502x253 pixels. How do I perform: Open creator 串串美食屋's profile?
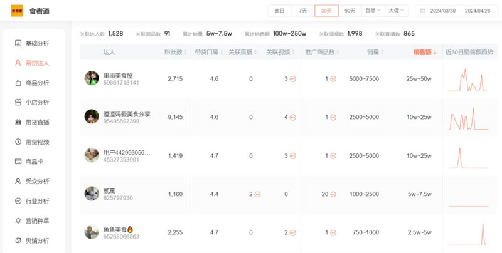click(117, 75)
